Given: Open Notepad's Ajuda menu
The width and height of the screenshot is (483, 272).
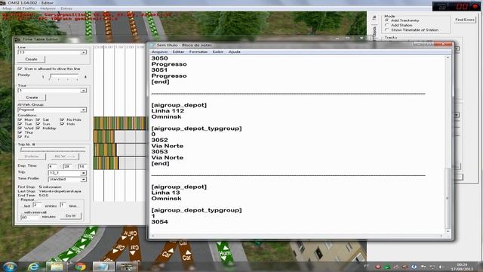Looking at the screenshot, I should (235, 52).
